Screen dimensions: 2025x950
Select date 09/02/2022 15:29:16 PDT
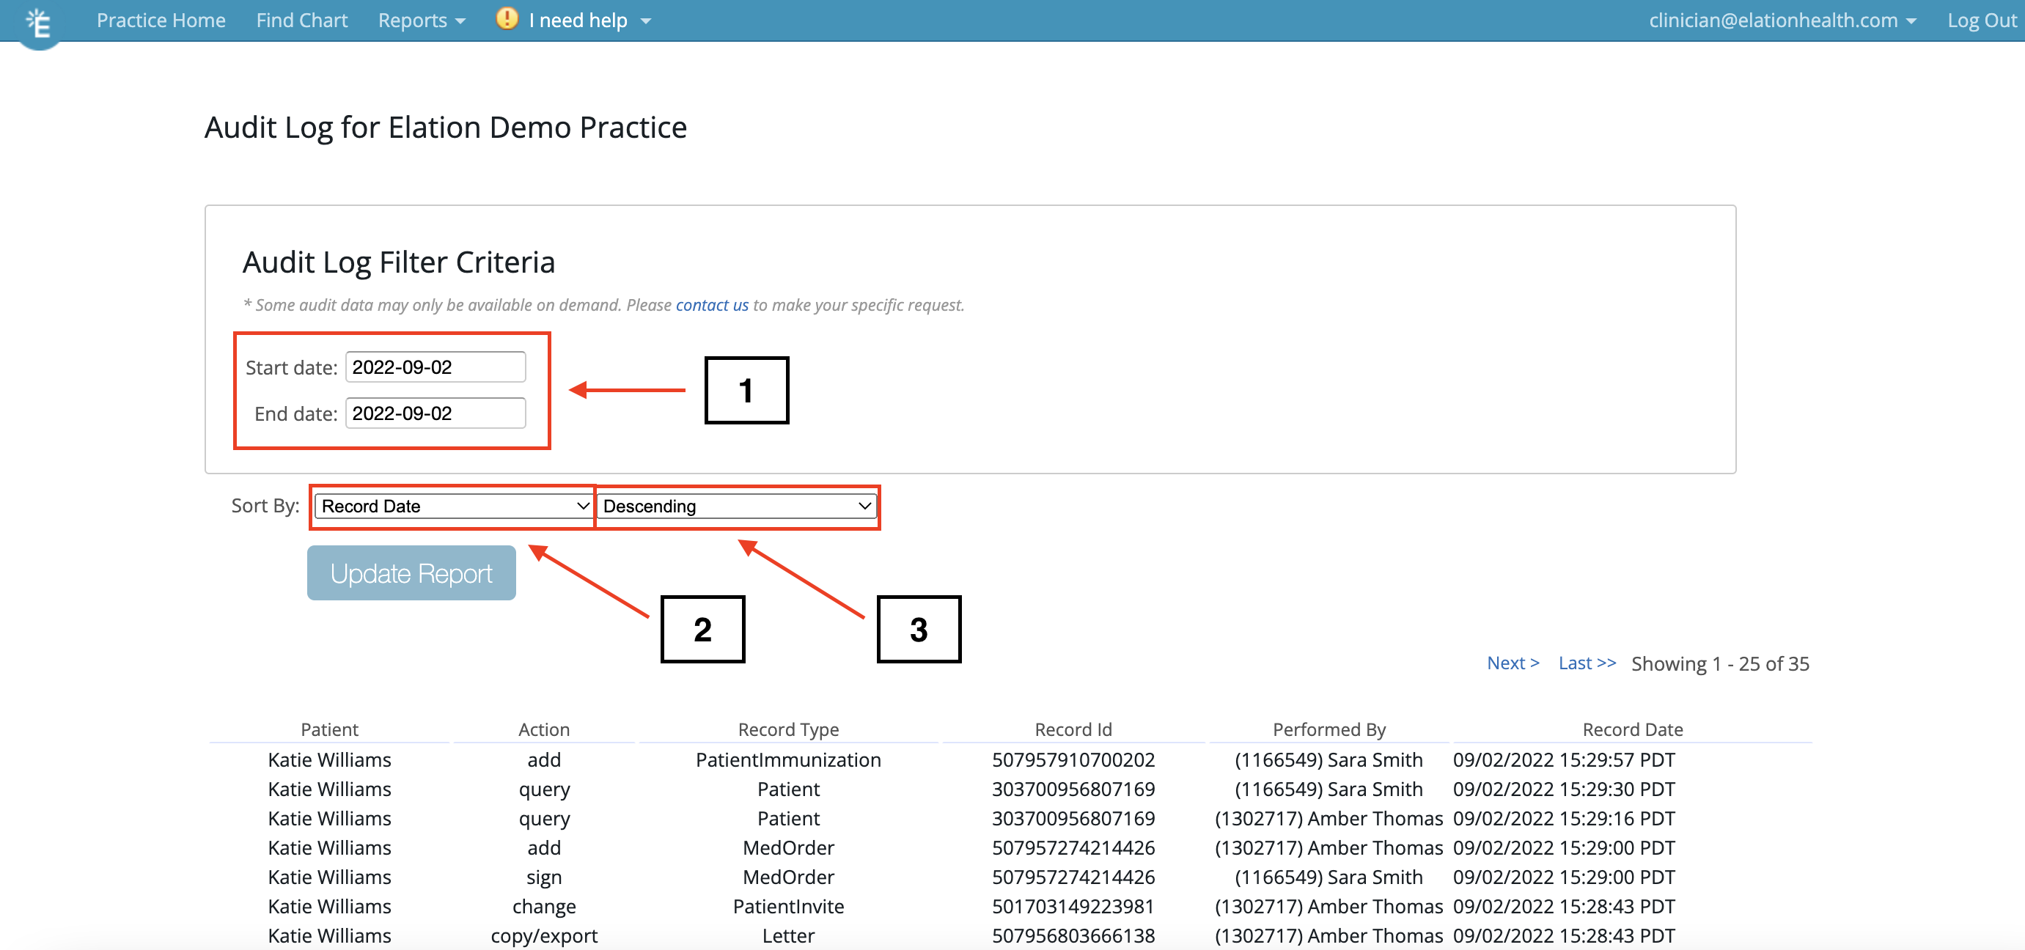1564,818
